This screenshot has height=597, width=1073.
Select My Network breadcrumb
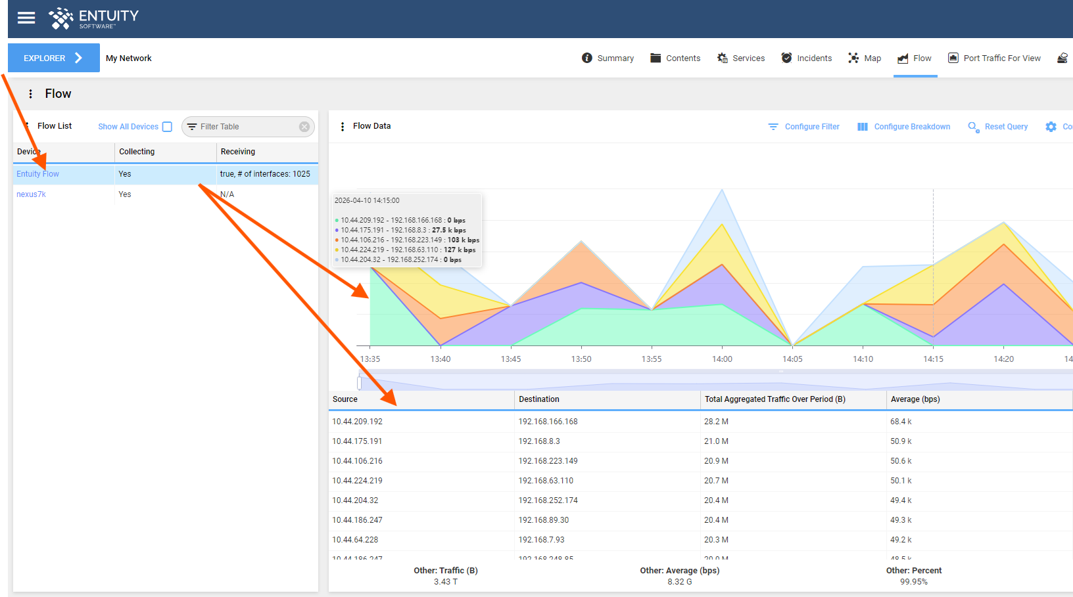click(129, 58)
